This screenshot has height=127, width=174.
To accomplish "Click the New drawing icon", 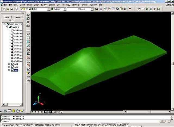I will click(x=4, y=9).
